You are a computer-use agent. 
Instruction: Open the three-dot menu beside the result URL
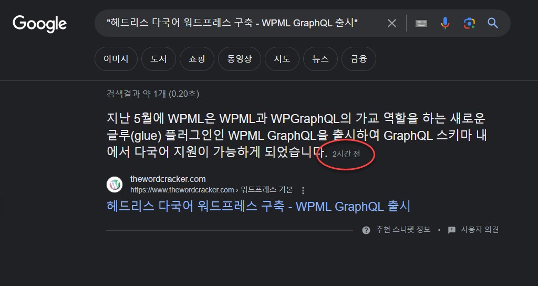(x=303, y=190)
